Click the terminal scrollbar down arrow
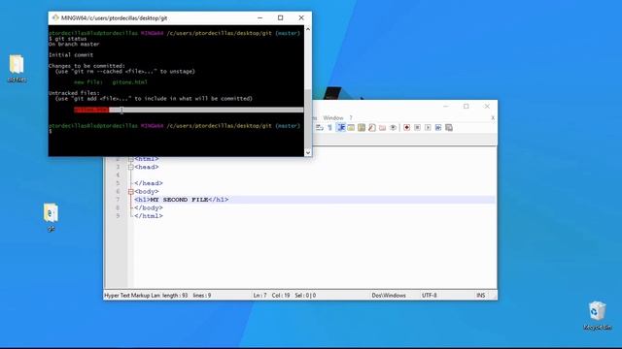Image resolution: width=622 pixels, height=349 pixels. coord(308,153)
